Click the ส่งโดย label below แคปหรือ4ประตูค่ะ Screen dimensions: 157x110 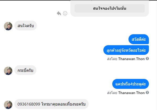click(x=112, y=93)
